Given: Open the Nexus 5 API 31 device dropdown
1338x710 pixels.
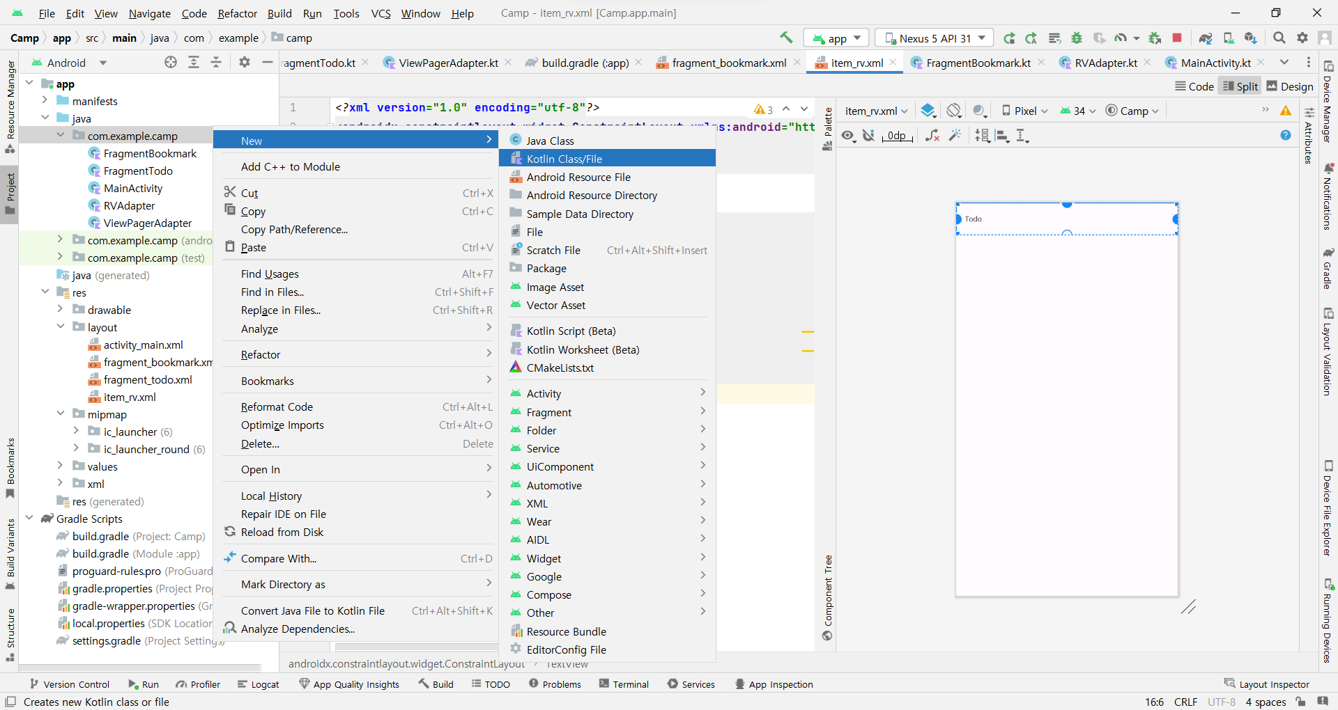Looking at the screenshot, I should click(x=935, y=38).
